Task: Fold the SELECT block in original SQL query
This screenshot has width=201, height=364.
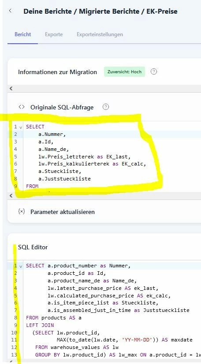Action: (21, 127)
